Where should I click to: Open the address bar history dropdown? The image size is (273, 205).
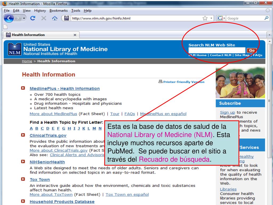211,18
